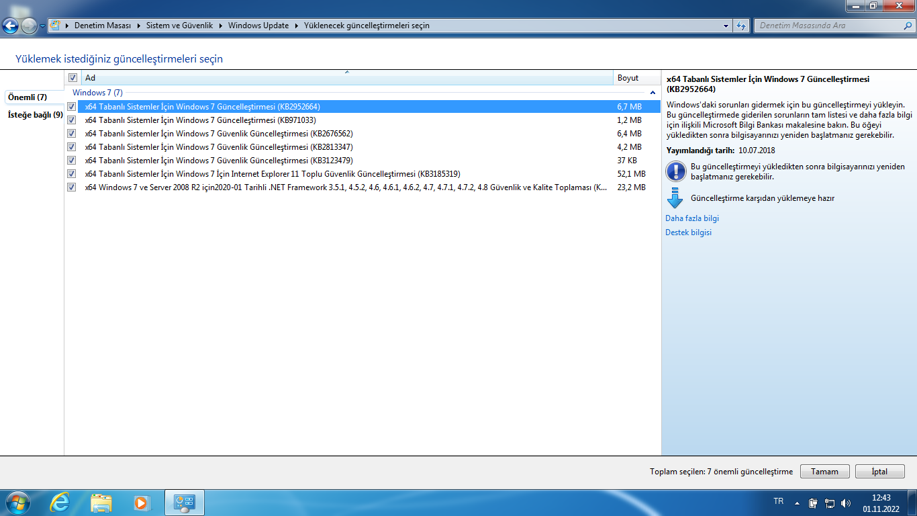
Task: Open the Start menu orb
Action: (x=17, y=503)
